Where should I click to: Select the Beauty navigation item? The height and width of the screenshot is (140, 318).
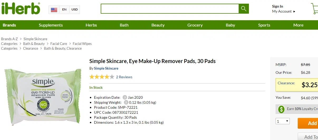(158, 25)
